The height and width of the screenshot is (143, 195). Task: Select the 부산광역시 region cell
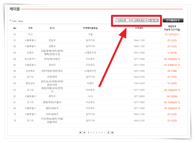[x=30, y=59]
